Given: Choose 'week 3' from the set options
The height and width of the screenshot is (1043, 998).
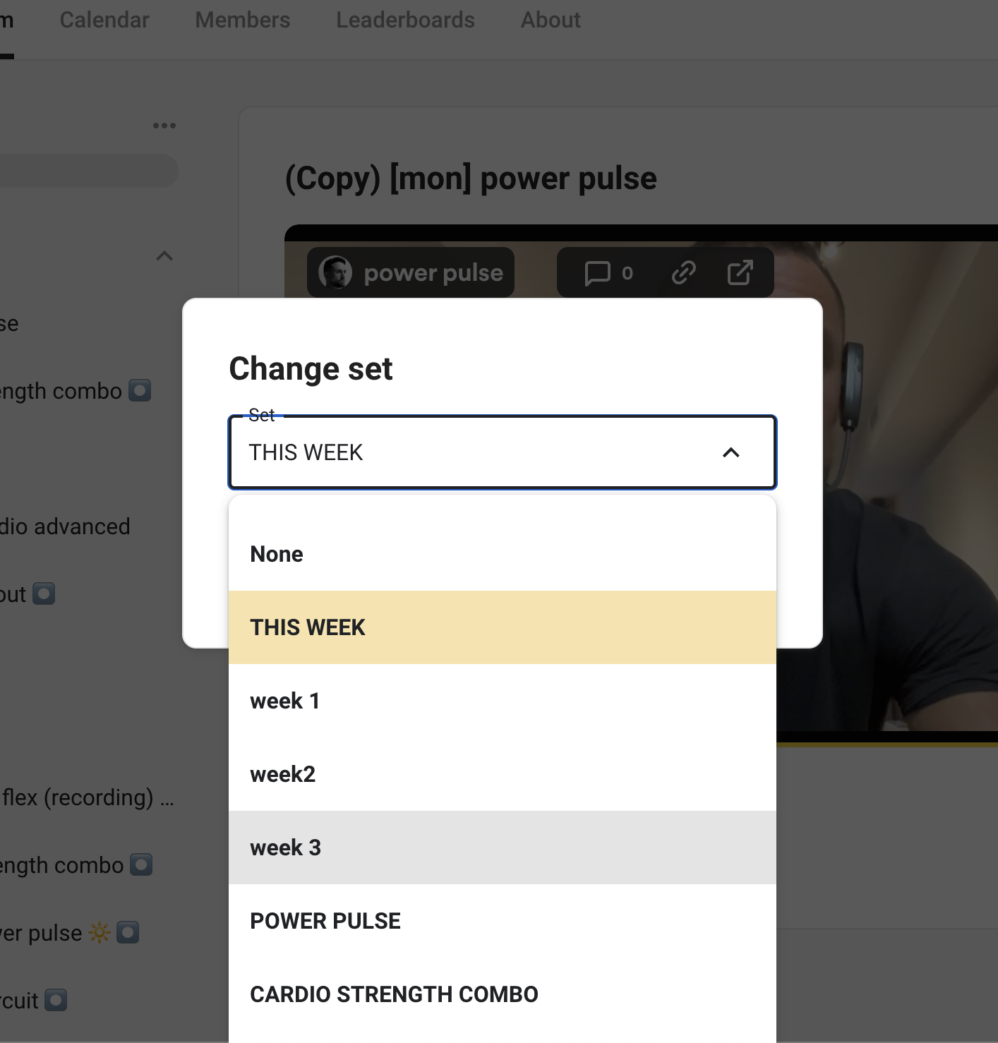Looking at the screenshot, I should point(285,848).
